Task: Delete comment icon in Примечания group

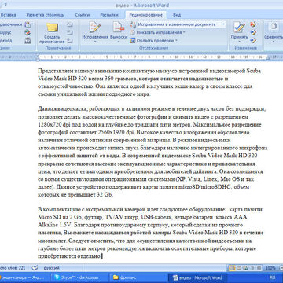Action: [70, 24]
